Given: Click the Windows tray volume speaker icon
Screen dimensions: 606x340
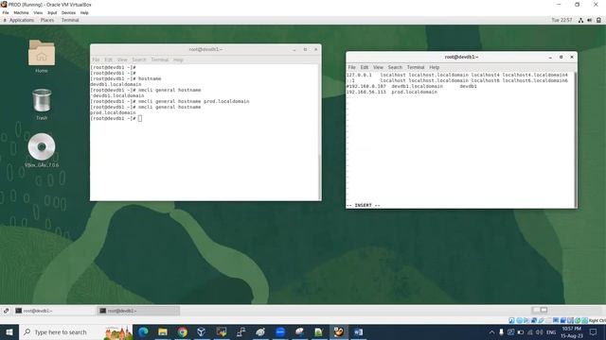Looking at the screenshot, I should click(x=540, y=331).
